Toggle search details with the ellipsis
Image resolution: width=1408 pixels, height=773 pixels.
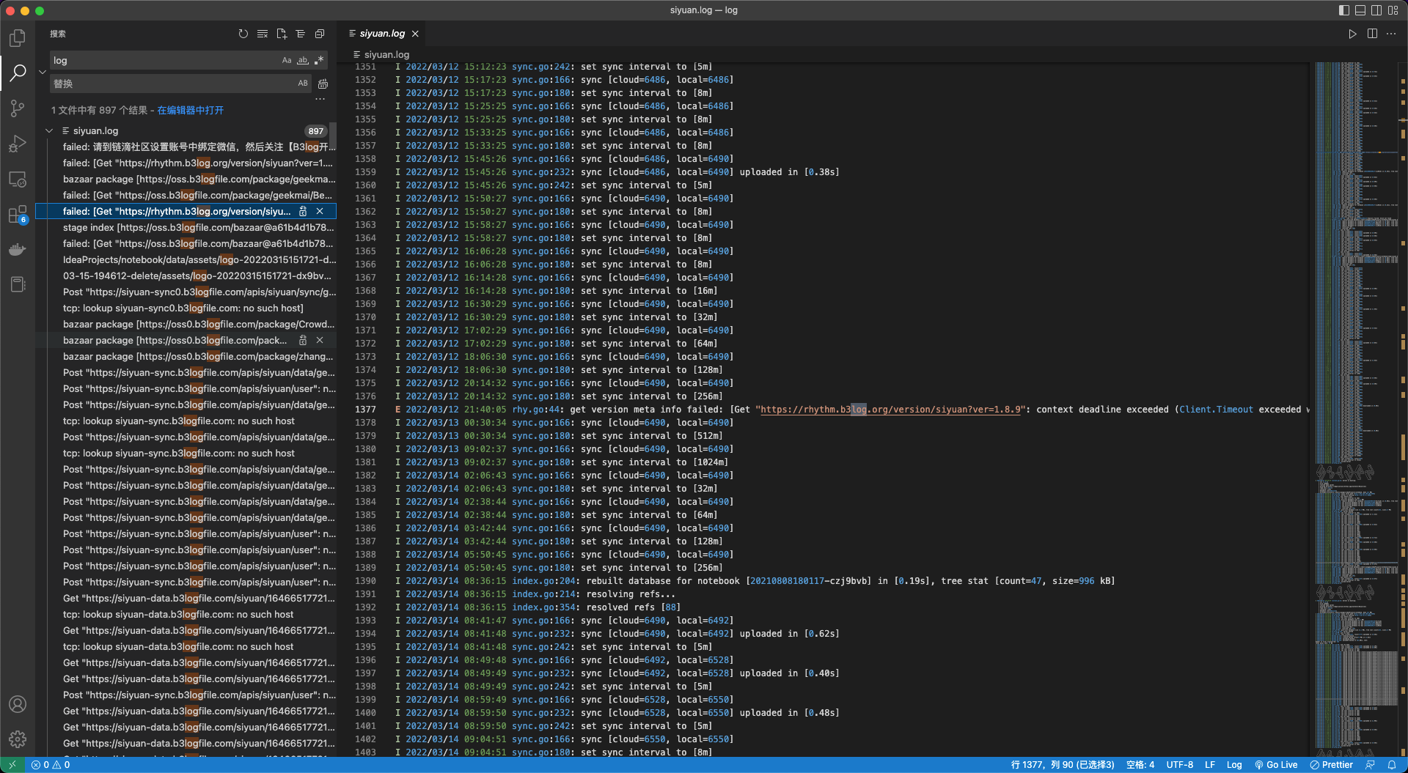click(320, 99)
